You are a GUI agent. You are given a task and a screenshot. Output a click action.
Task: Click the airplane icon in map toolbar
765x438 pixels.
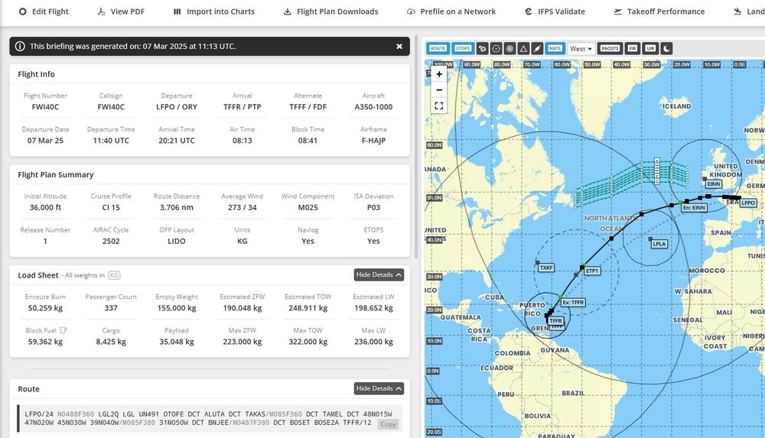click(482, 48)
